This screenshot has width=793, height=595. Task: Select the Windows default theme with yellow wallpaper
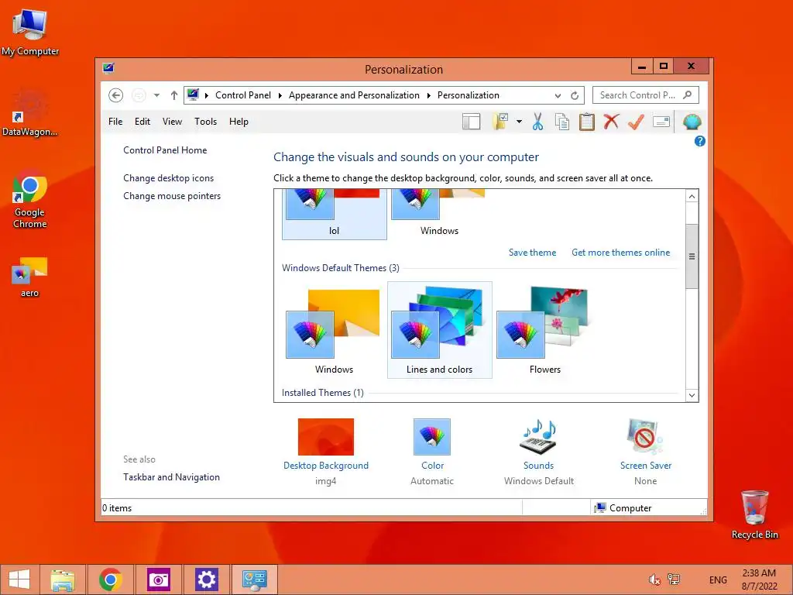pyautogui.click(x=335, y=330)
